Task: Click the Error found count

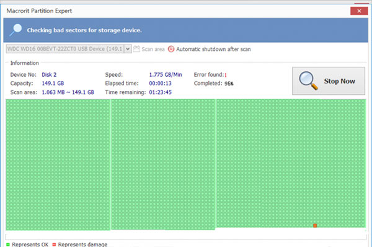Action: coord(226,75)
